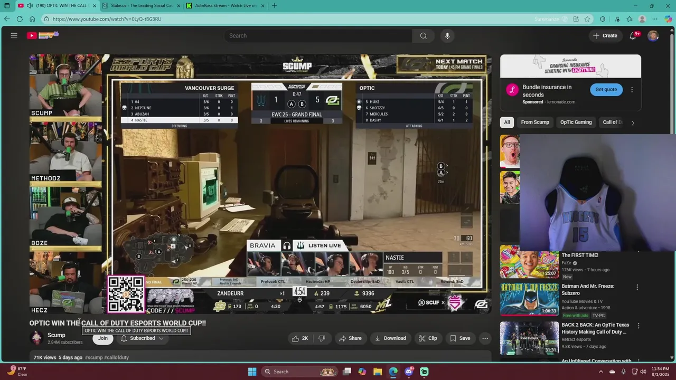Open the browser profile icon
This screenshot has height=380, width=676.
(x=642, y=19)
